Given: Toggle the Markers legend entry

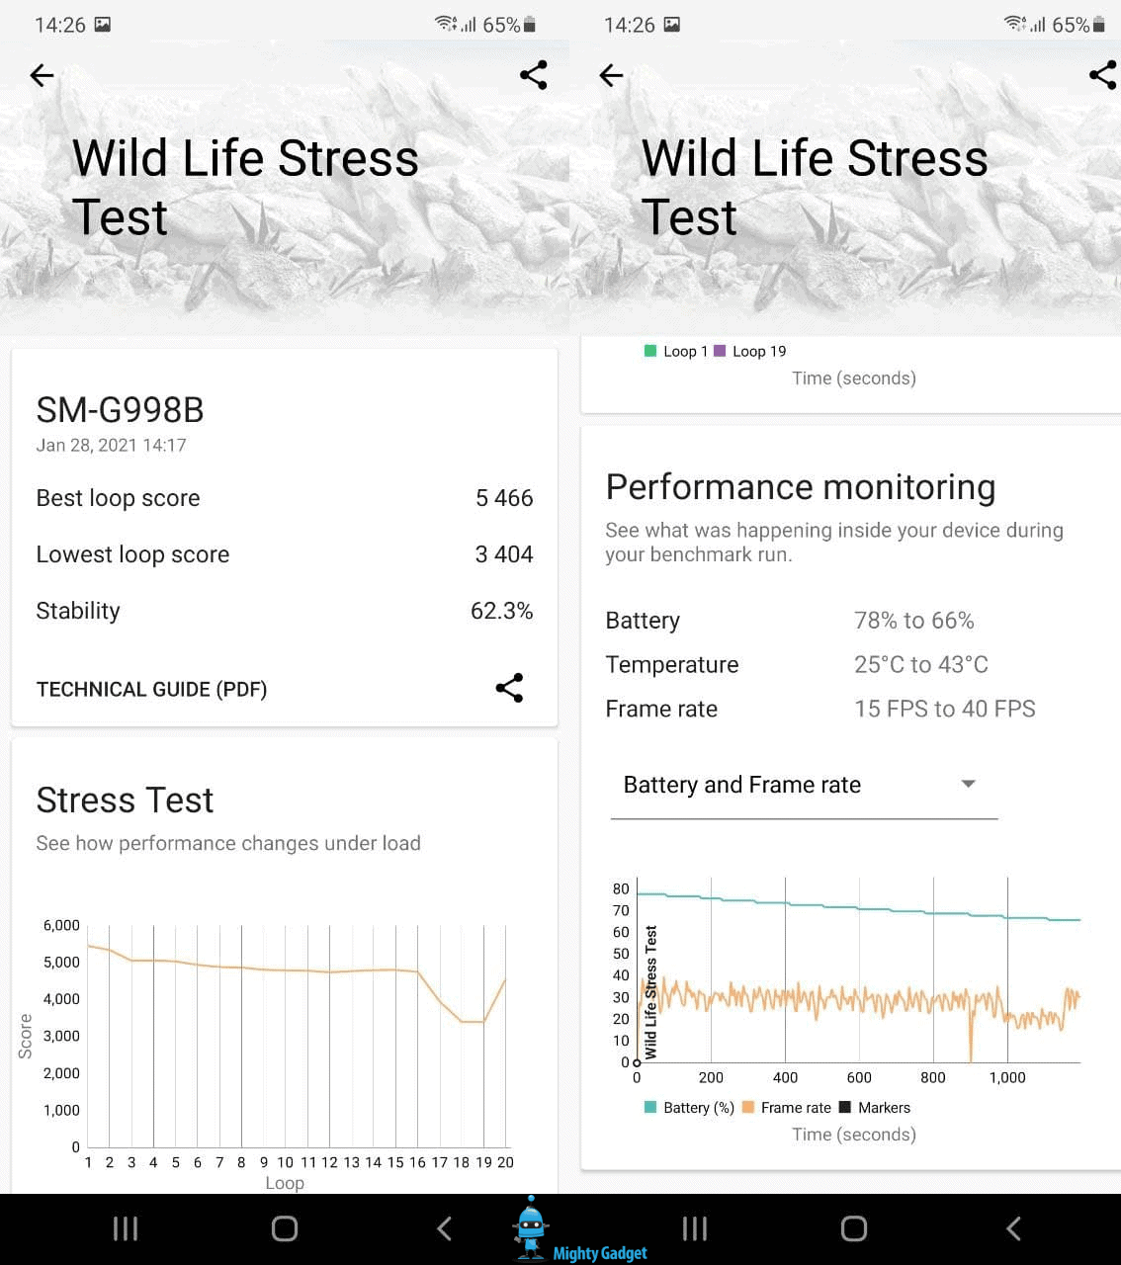Looking at the screenshot, I should (875, 1108).
